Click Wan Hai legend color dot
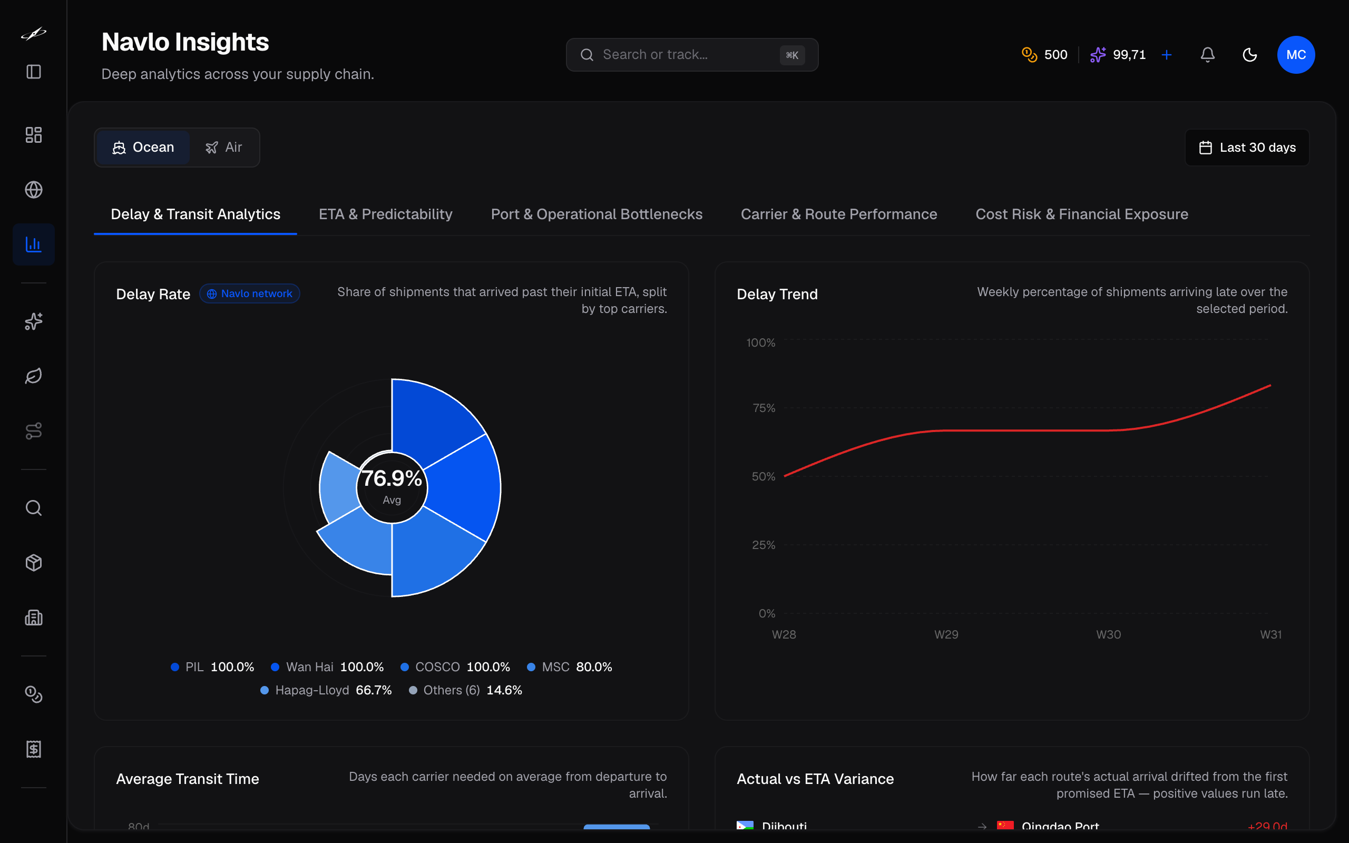 coord(275,667)
